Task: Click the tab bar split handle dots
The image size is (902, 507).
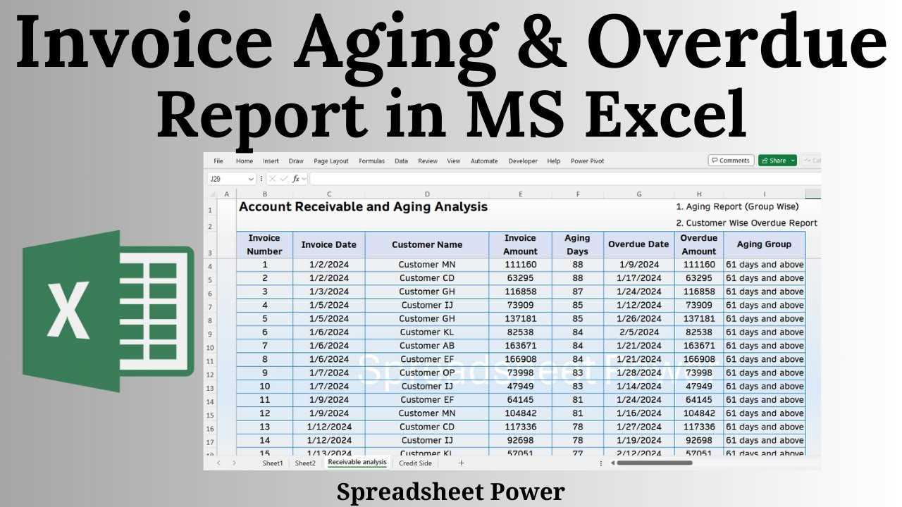Action: (600, 463)
